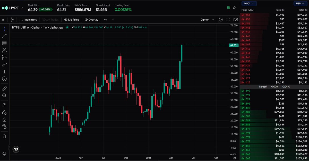Screen dimensions: 309x161
Task: Open the horizontal lines and Fibonacci tool
Action: [4, 43]
